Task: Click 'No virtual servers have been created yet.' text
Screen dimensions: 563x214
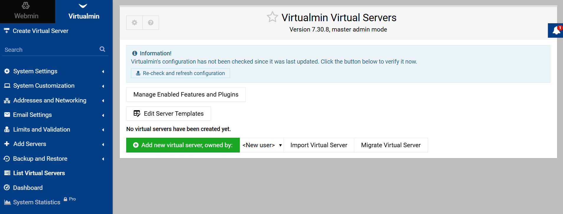Action: coord(178,129)
